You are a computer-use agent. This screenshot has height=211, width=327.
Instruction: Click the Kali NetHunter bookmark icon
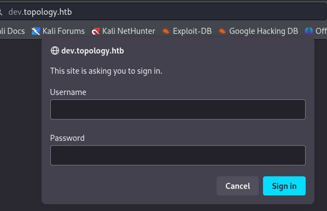[95, 31]
